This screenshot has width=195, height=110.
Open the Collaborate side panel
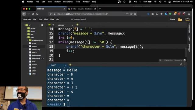click(x=189, y=28)
